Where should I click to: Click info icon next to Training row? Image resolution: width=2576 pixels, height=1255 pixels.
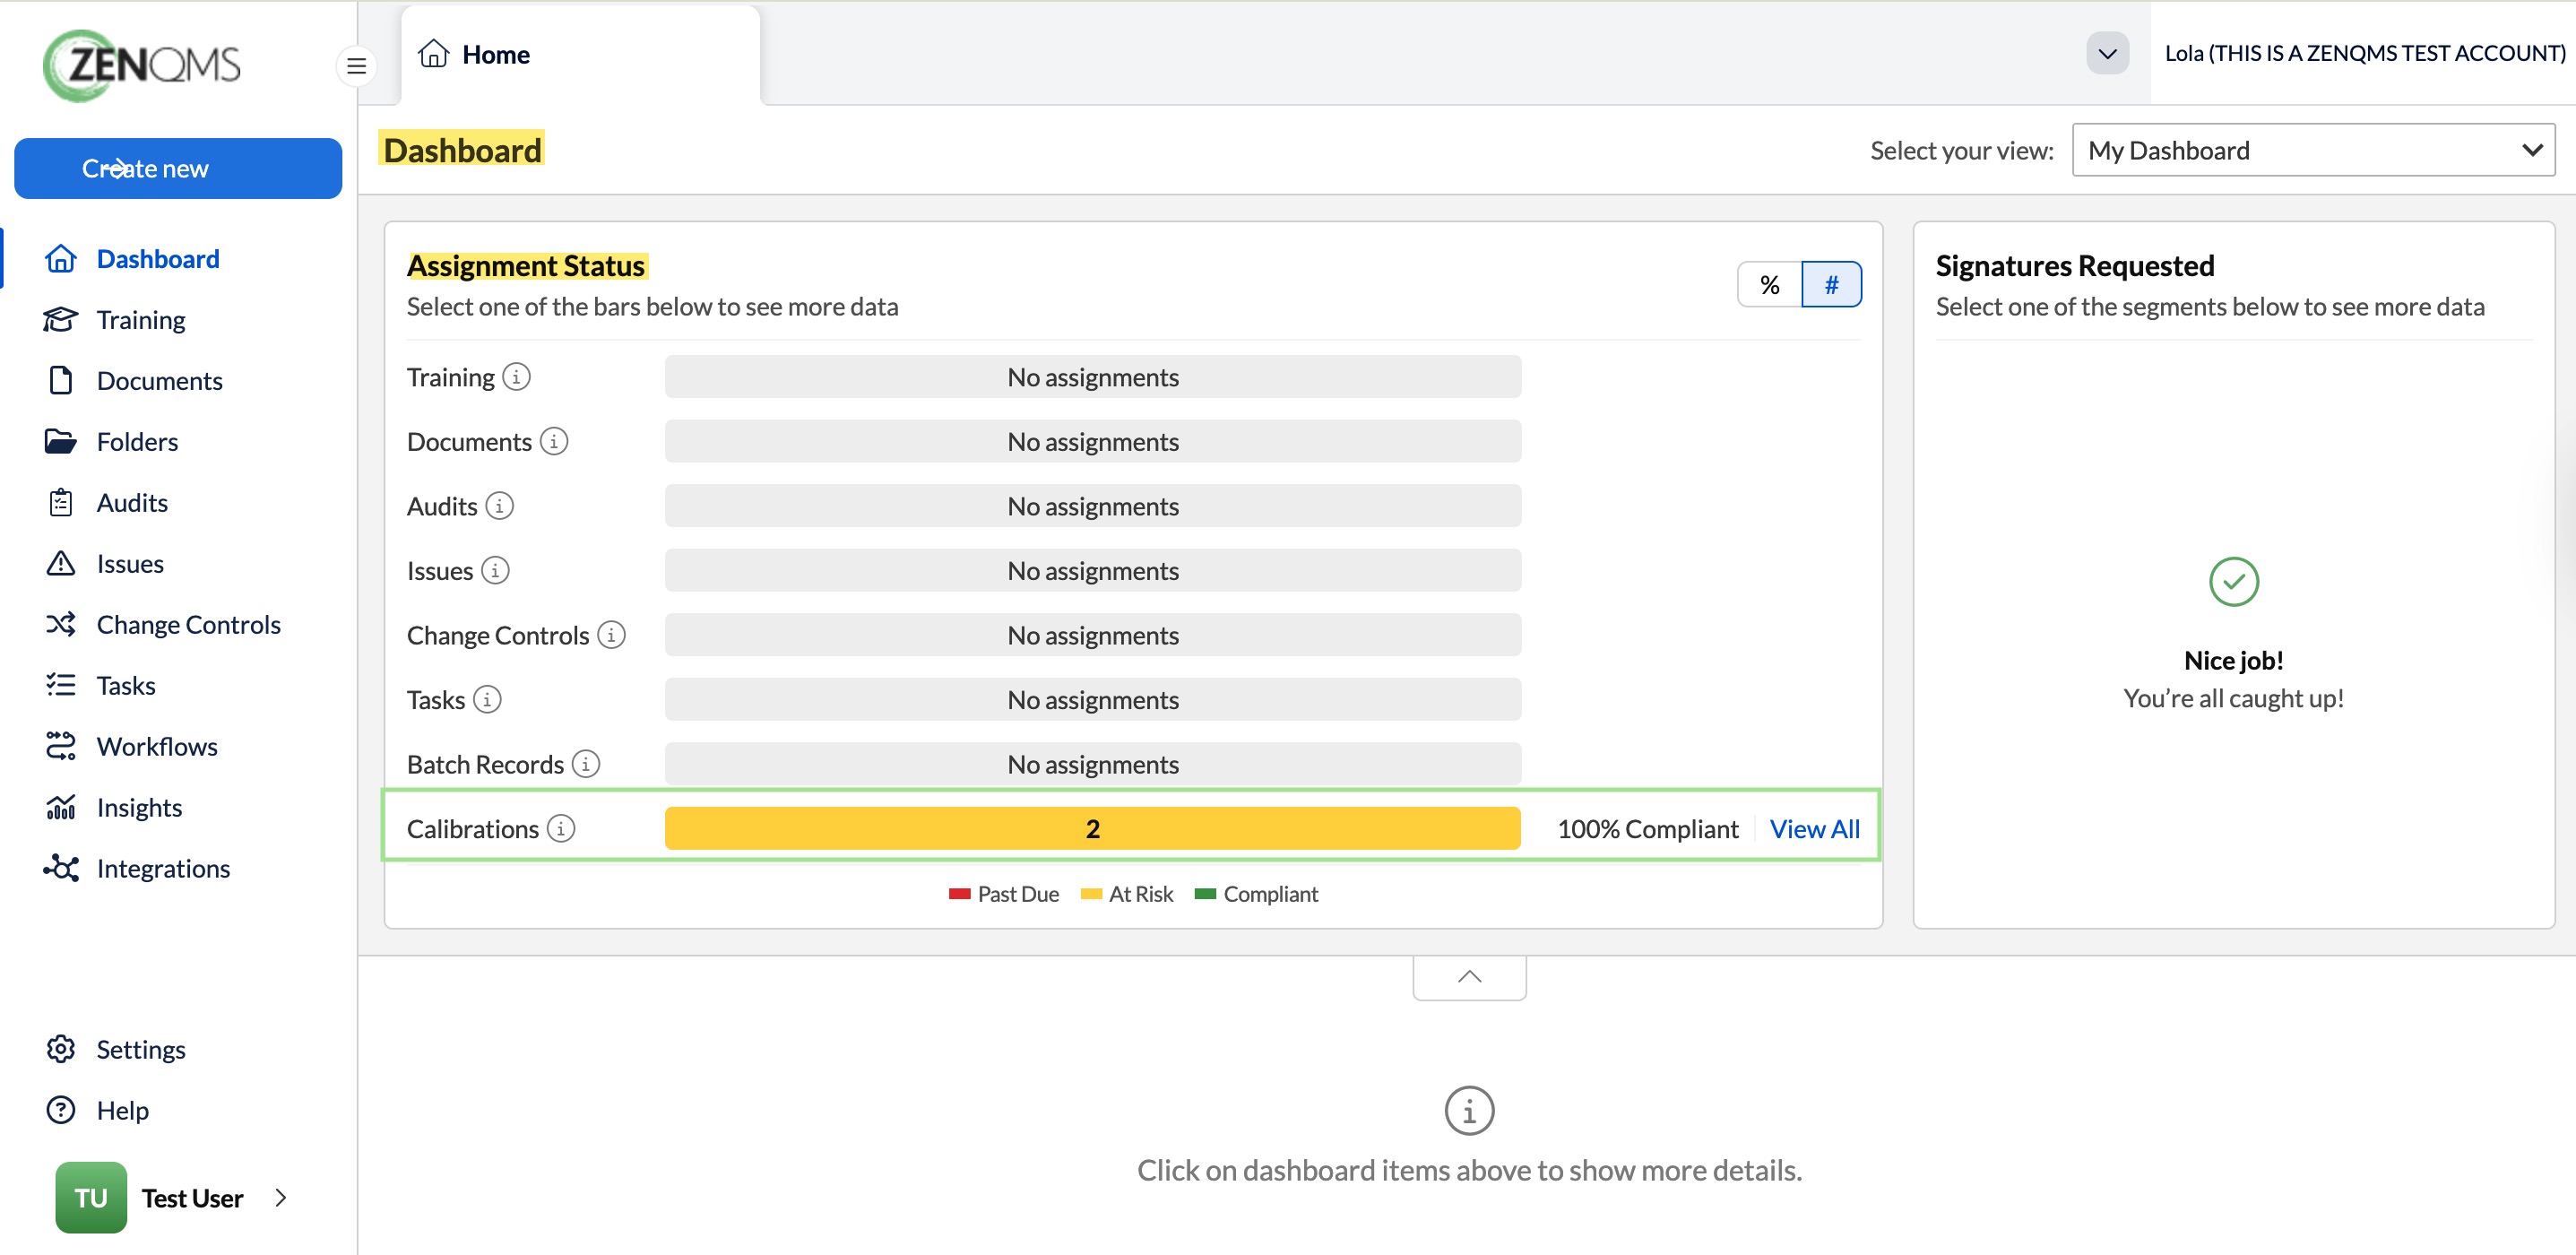pyautogui.click(x=516, y=377)
